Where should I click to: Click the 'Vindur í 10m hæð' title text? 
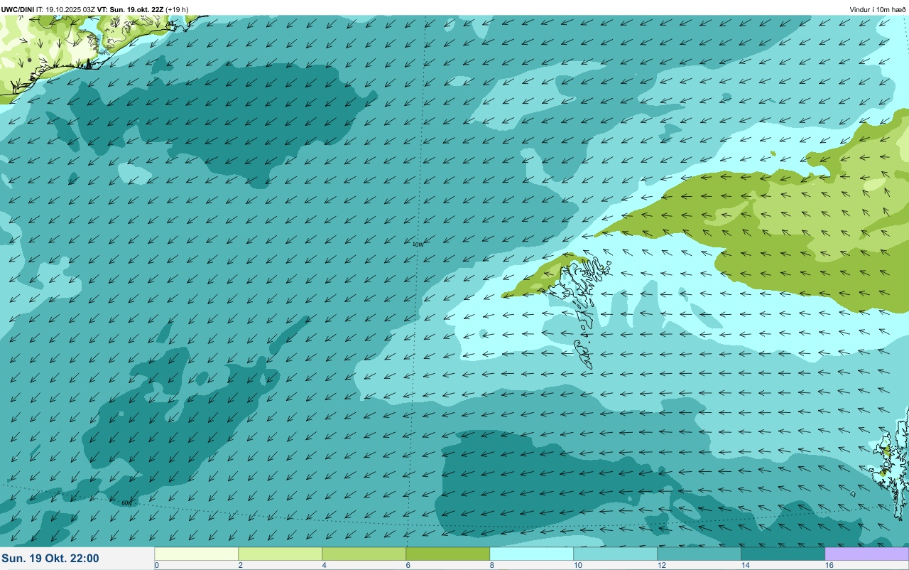point(878,9)
